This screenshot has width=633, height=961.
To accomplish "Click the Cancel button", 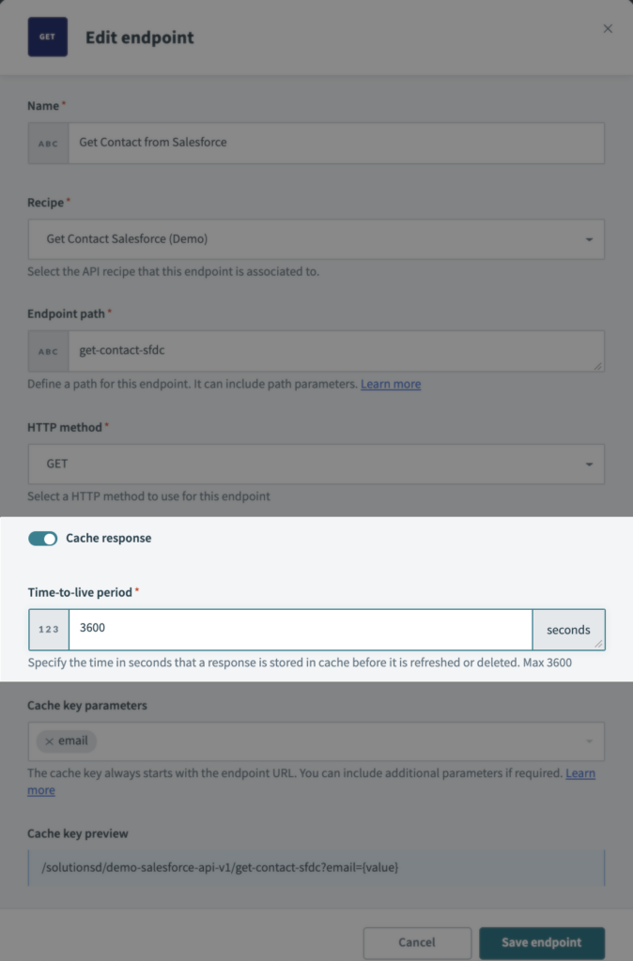I will click(x=417, y=942).
